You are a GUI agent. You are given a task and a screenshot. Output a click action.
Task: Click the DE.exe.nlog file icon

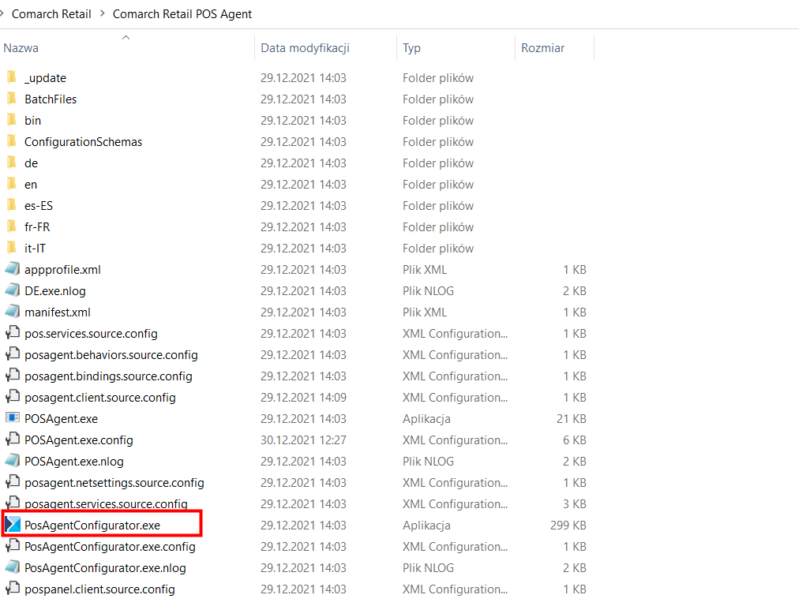tap(12, 290)
